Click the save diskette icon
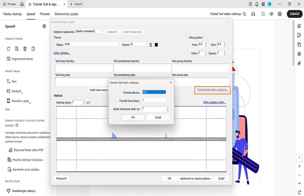The image size is (304, 196). click(263, 14)
